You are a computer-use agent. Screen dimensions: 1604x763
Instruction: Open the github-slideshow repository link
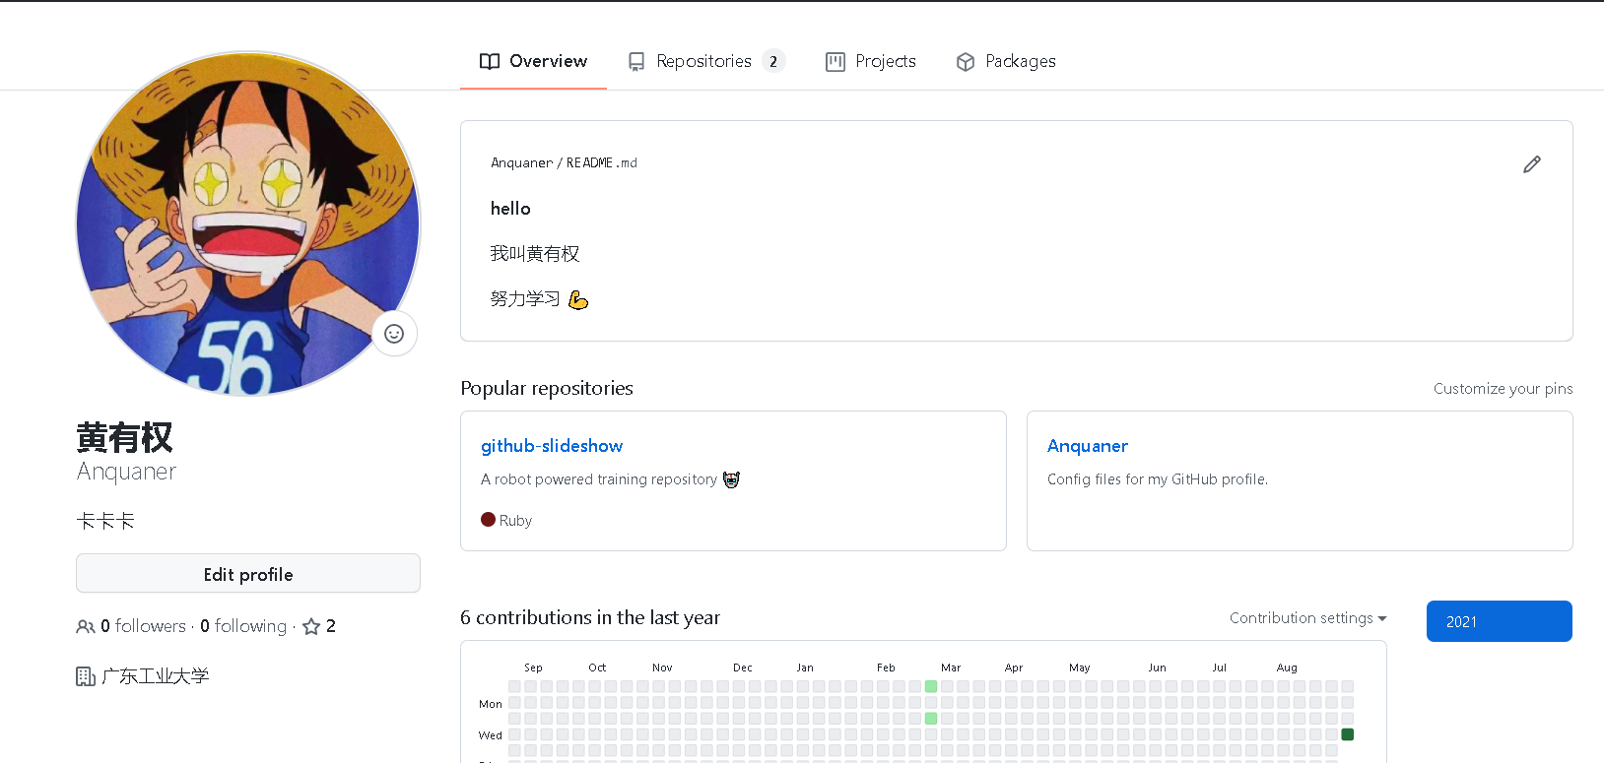coord(552,446)
